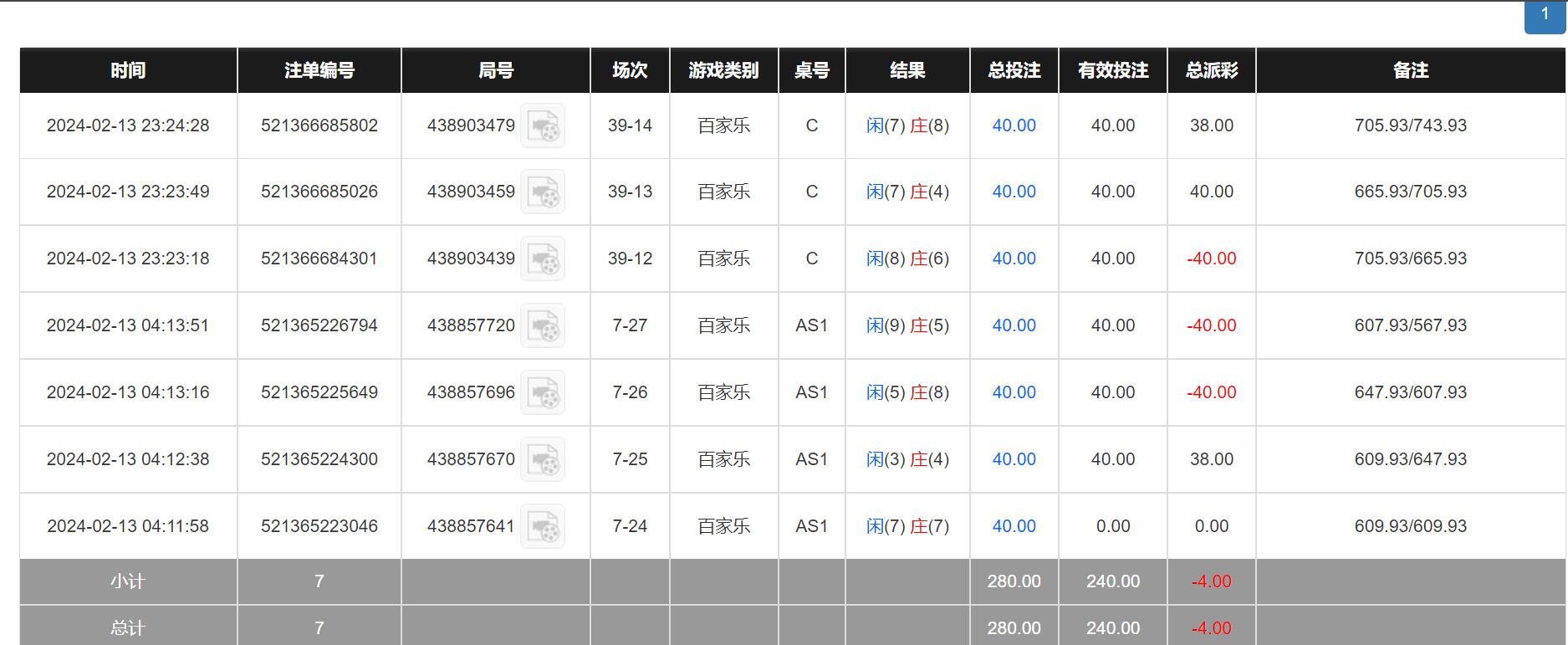Image resolution: width=1568 pixels, height=645 pixels.
Task: Click remark 665.93/705.93
Action: [x=1411, y=192]
